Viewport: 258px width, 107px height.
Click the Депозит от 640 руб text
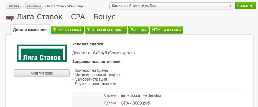(103, 53)
